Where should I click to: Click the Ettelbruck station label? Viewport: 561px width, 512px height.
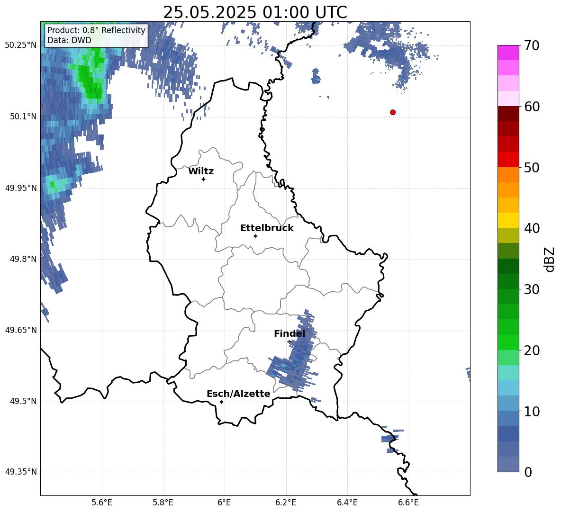[x=267, y=228]
